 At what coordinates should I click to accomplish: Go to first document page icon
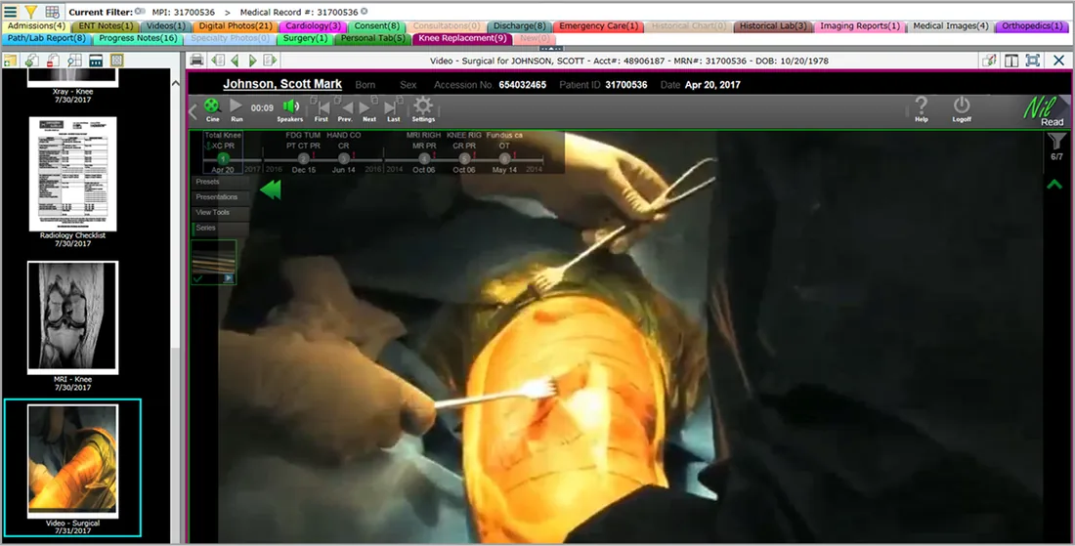coord(218,61)
